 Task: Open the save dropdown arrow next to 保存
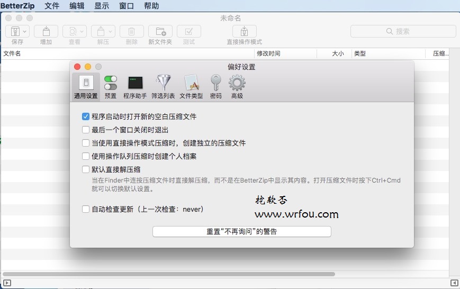click(25, 31)
